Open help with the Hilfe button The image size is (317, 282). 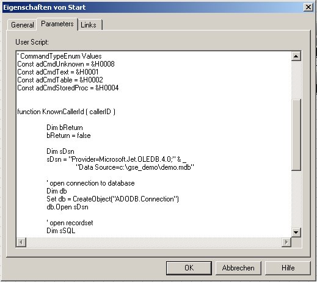(x=288, y=268)
